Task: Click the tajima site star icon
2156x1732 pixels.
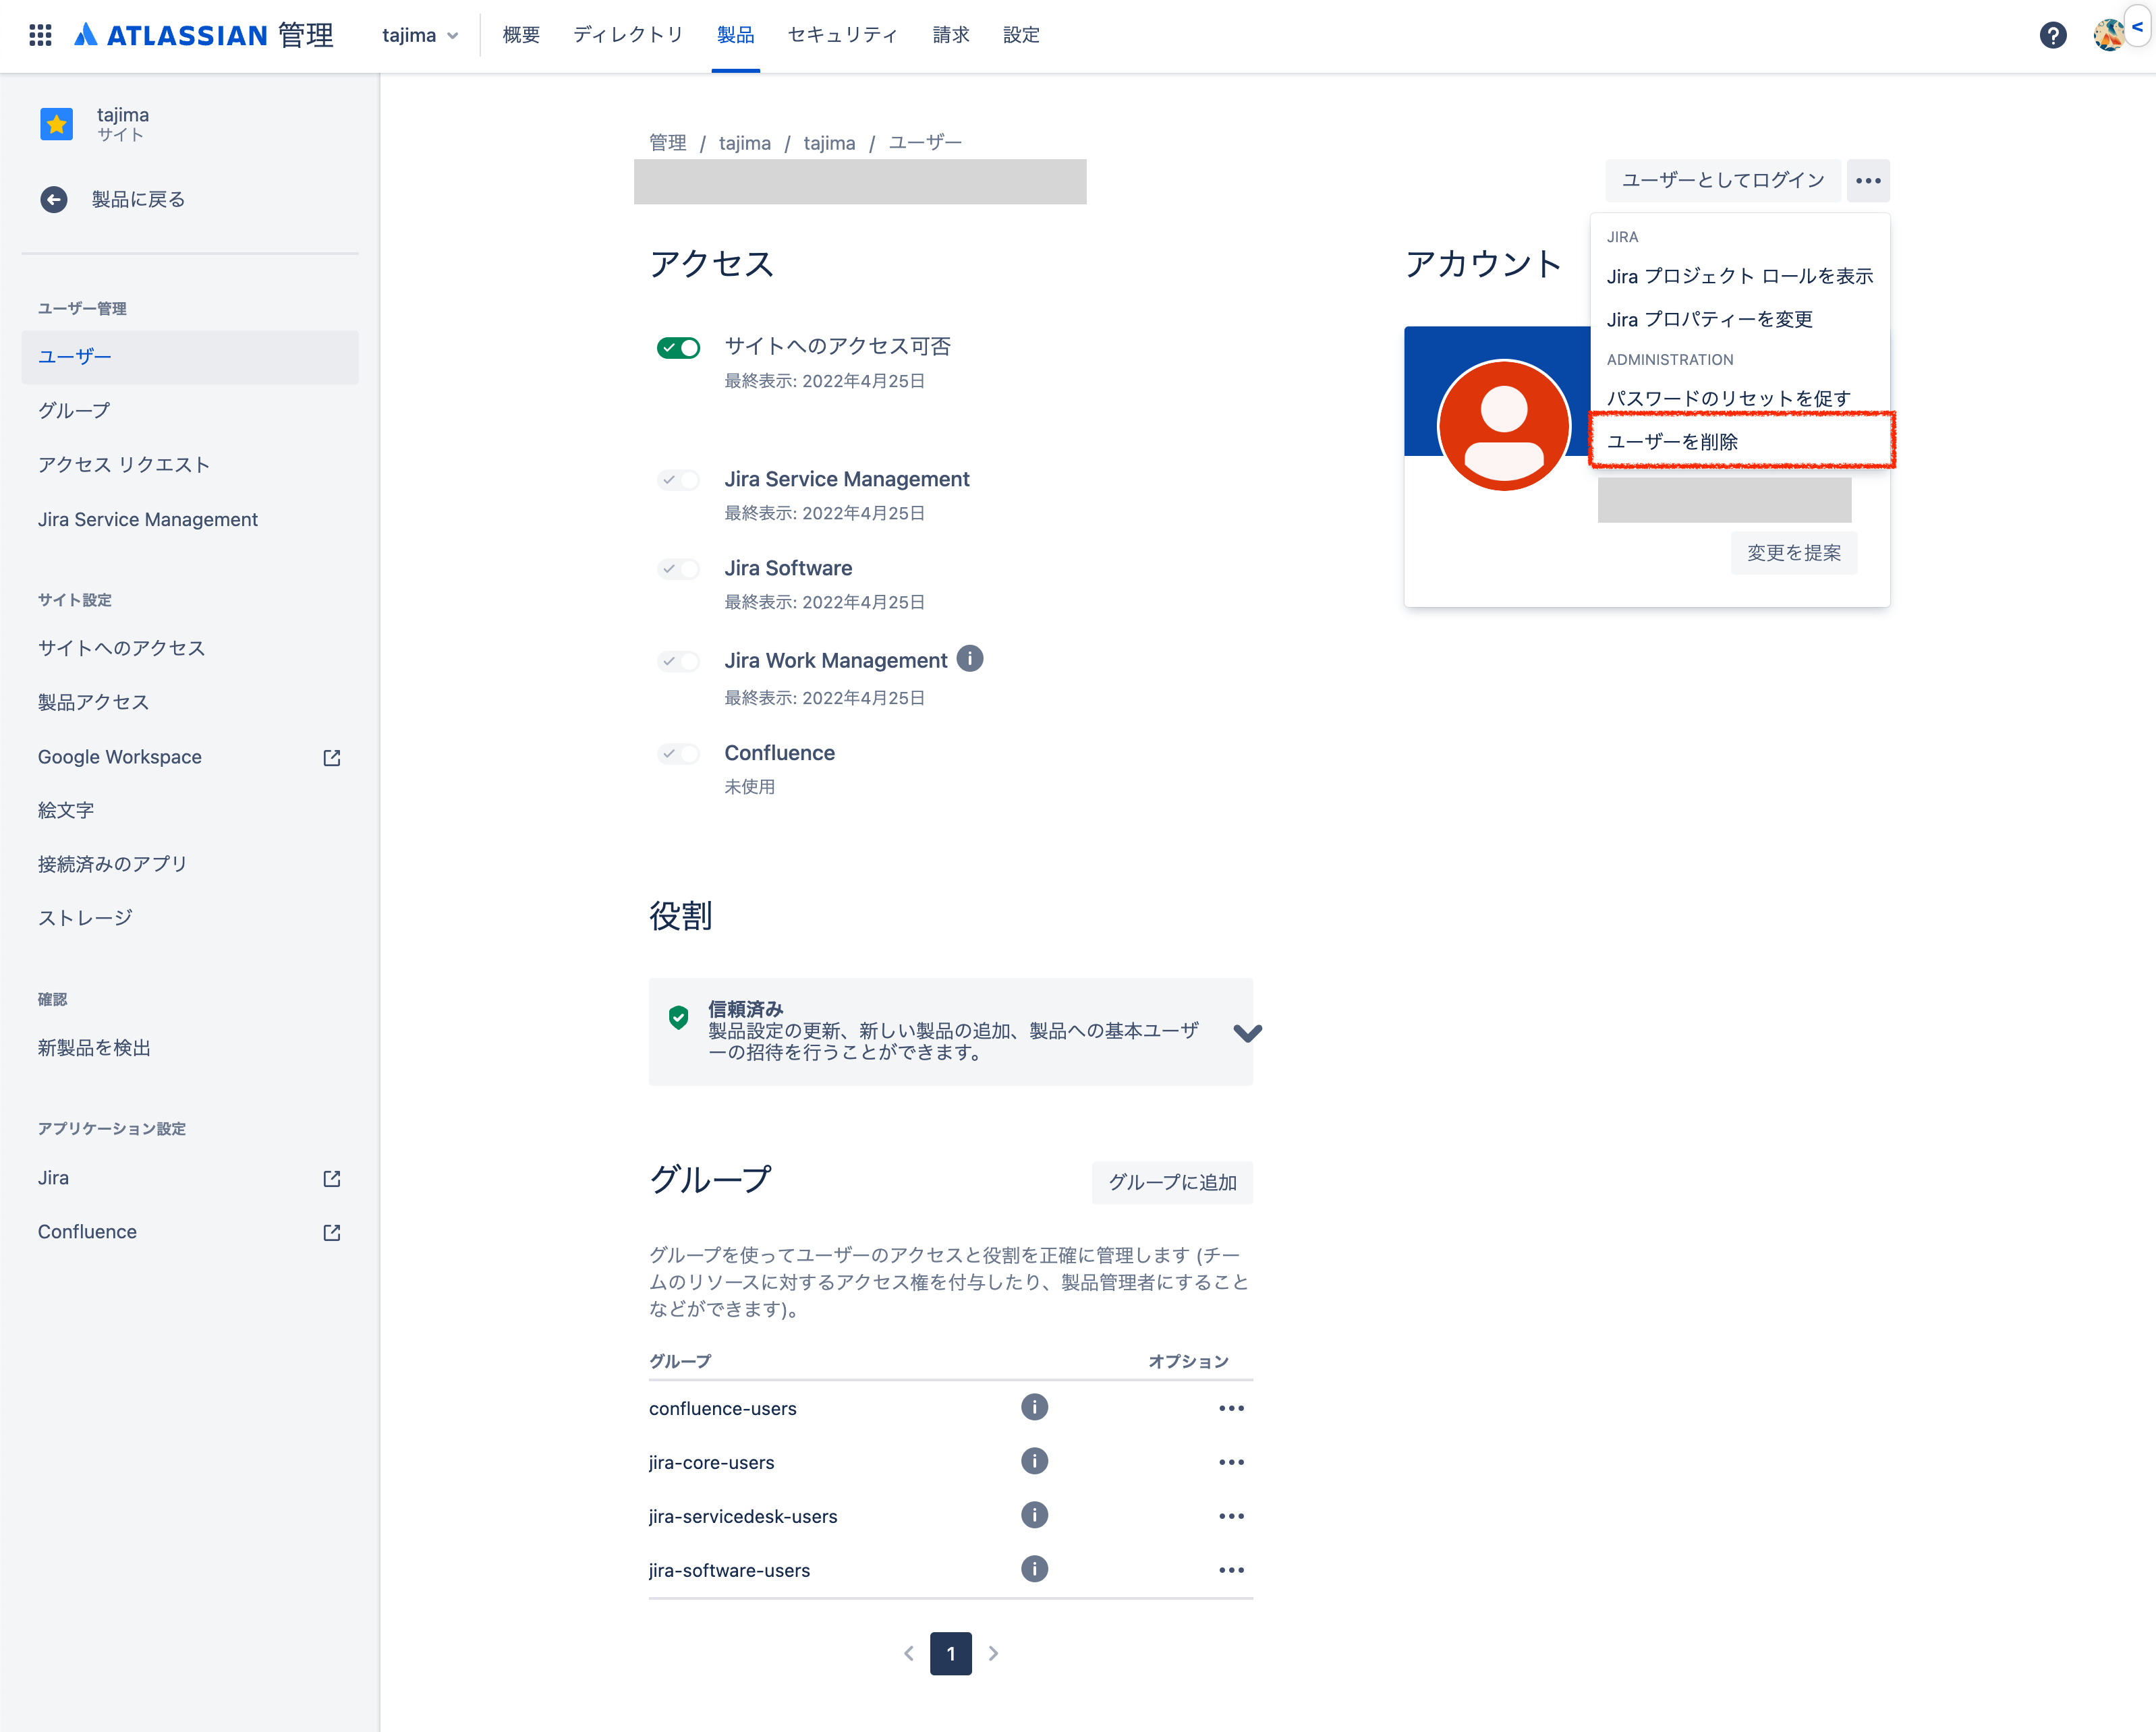Action: [56, 124]
